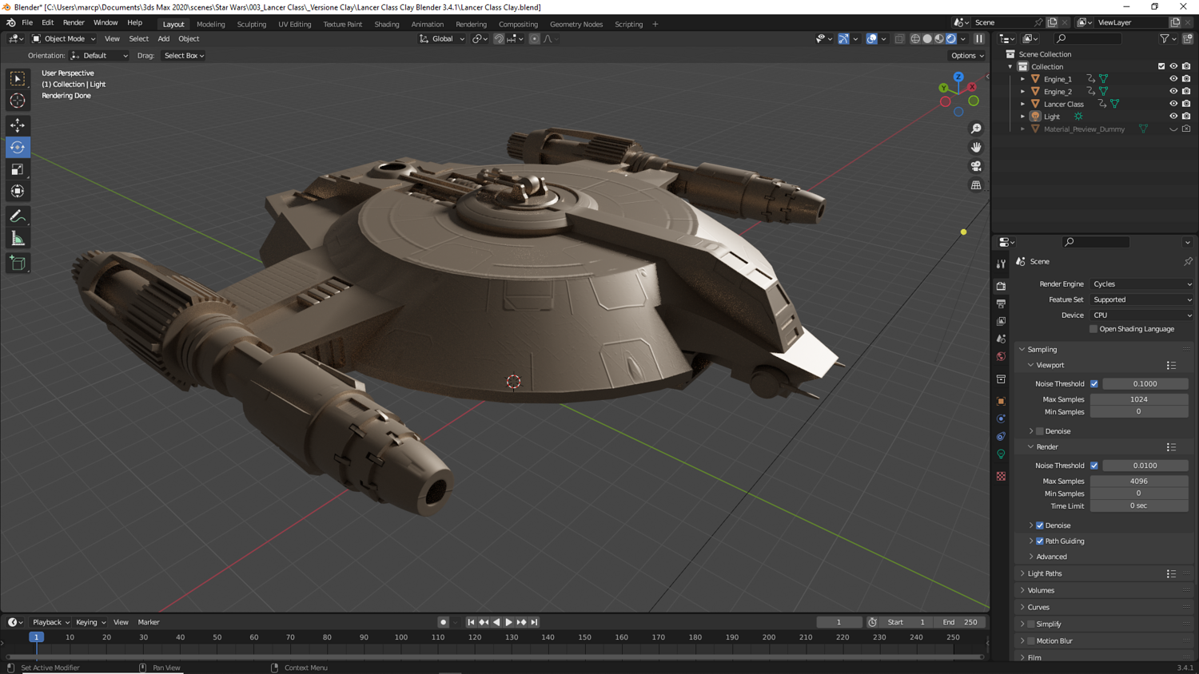Hide the Light object in viewport
This screenshot has width=1199, height=674.
pos(1173,116)
